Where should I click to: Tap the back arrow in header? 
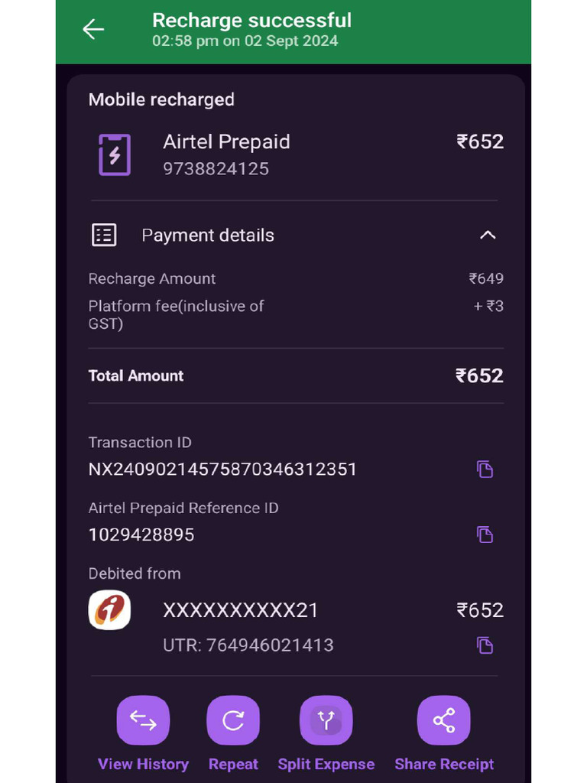point(93,30)
